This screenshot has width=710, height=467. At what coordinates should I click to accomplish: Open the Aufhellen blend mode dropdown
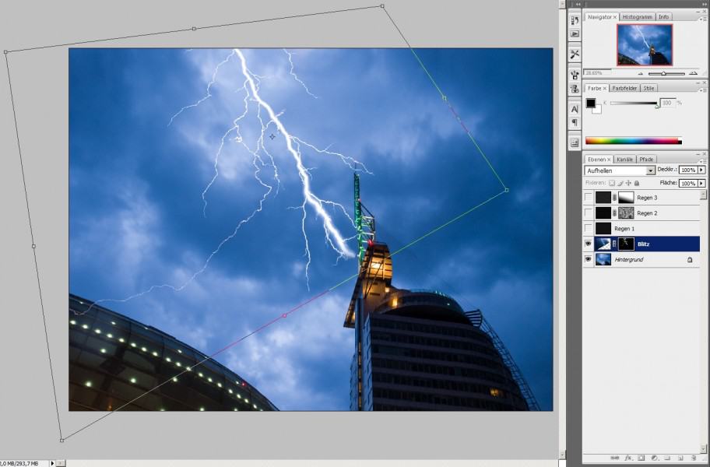point(651,170)
